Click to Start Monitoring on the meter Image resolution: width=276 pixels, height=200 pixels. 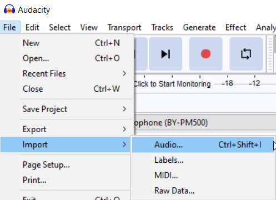click(172, 84)
